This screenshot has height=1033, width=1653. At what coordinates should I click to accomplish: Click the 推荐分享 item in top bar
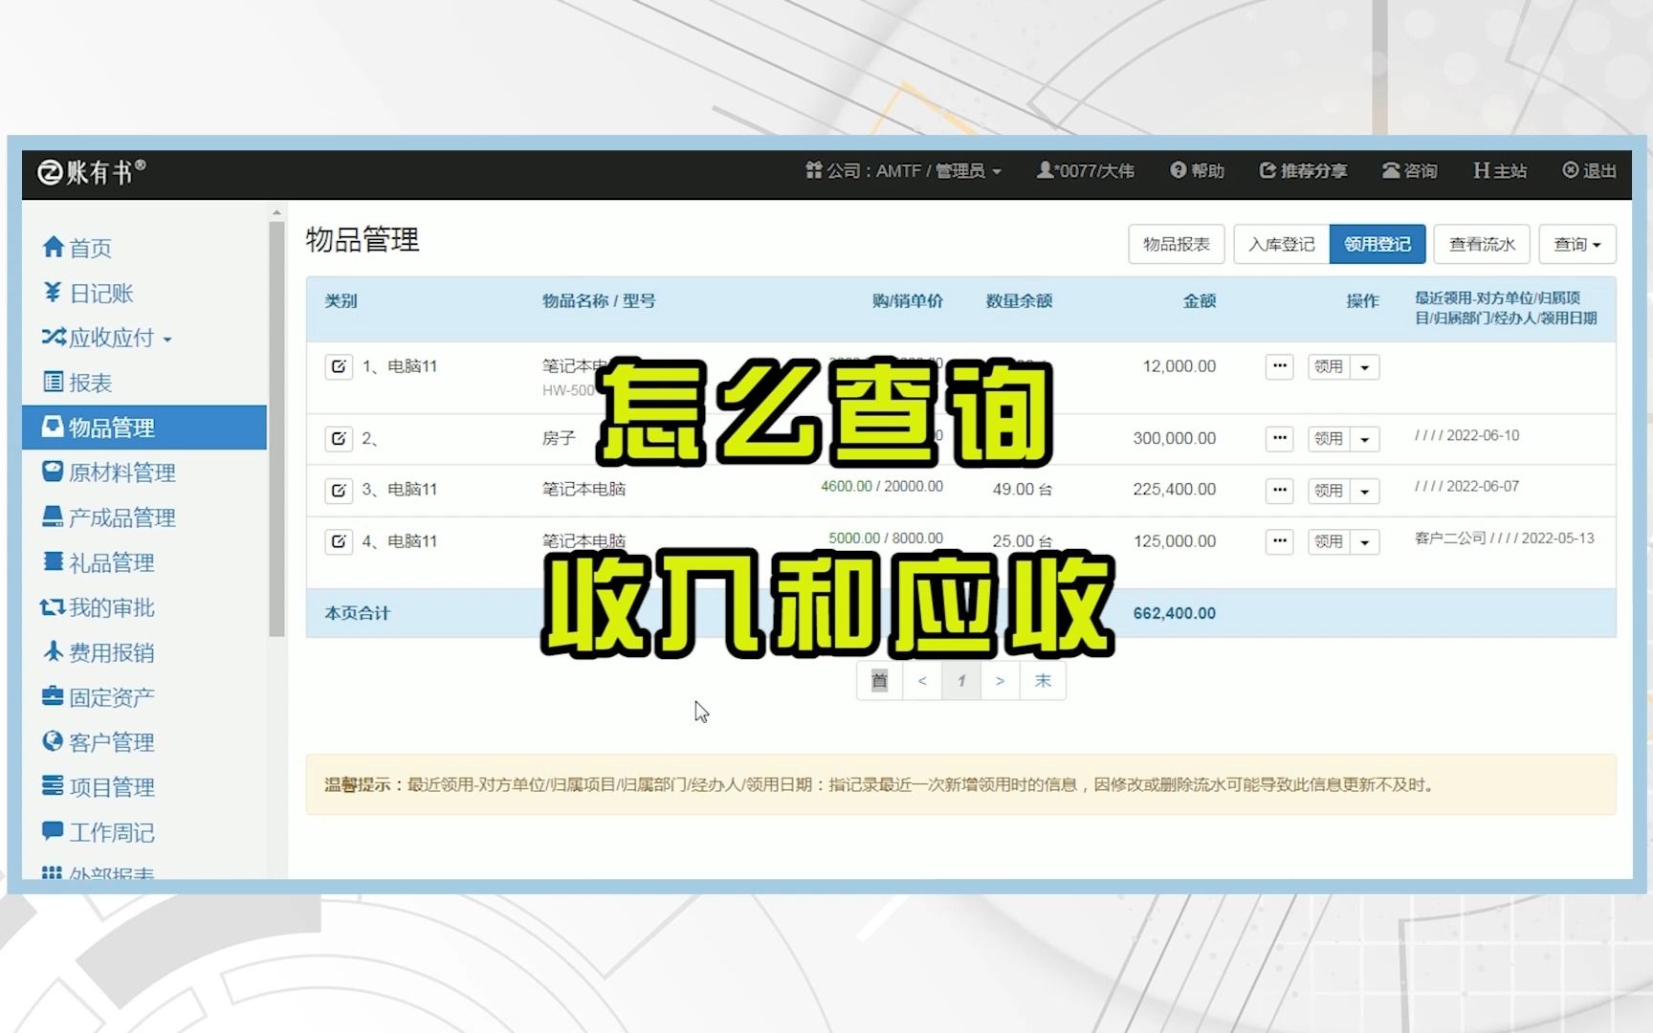coord(1303,170)
